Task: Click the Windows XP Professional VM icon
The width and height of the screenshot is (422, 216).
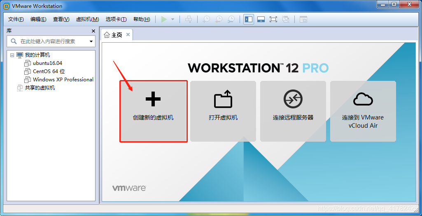Action: pos(28,79)
